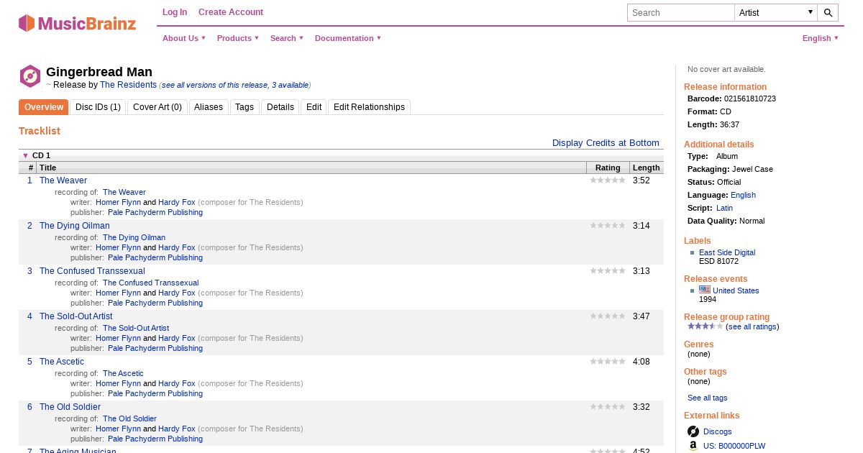Image resolution: width=863 pixels, height=453 pixels.
Task: Select the Edit tab
Action: 314,107
